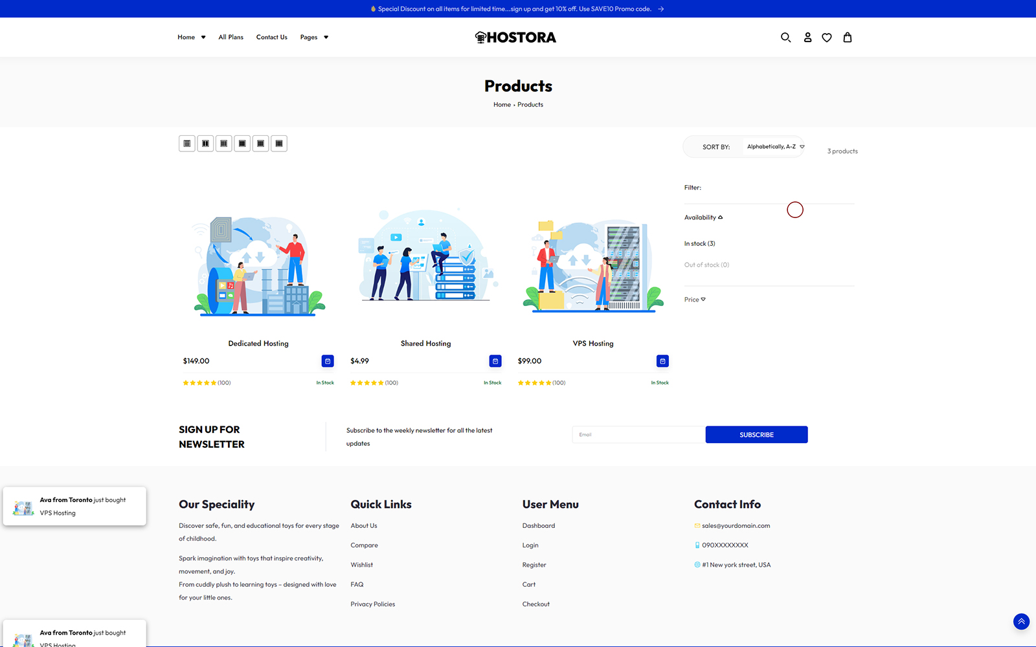Open the wishlist heart icon
The width and height of the screenshot is (1036, 647).
(x=827, y=38)
